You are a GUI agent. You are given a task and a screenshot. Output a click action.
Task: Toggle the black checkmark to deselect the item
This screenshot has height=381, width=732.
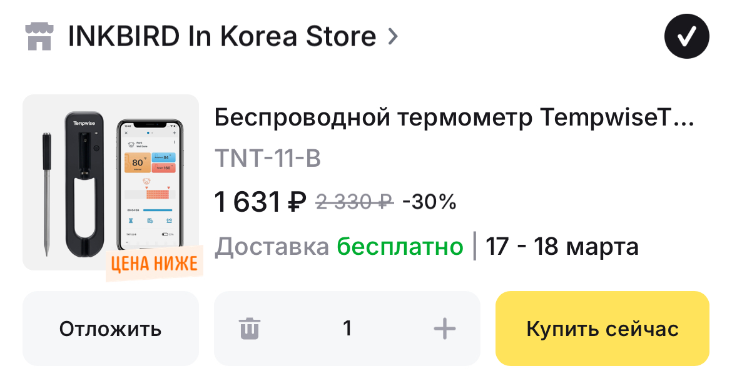[686, 37]
